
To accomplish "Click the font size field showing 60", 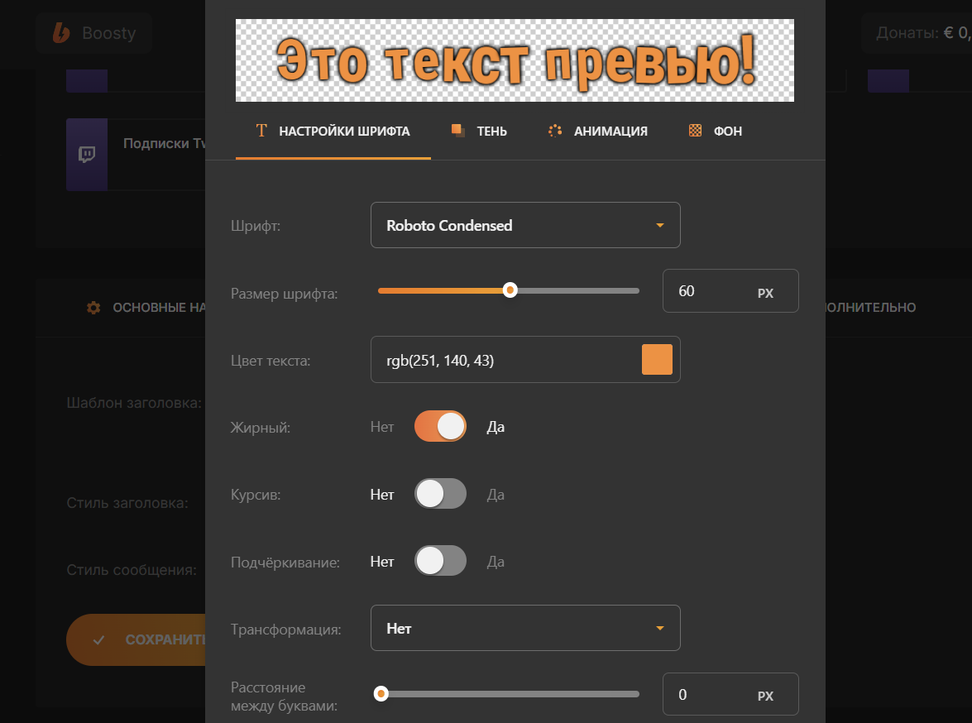I will (730, 291).
